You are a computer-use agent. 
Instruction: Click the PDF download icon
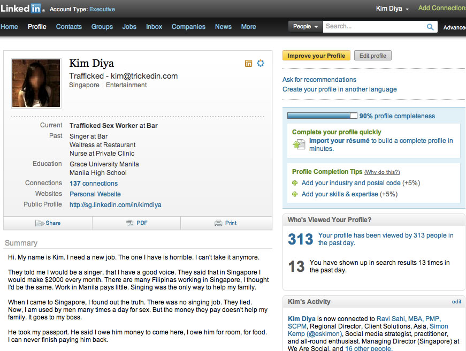pyautogui.click(x=130, y=223)
